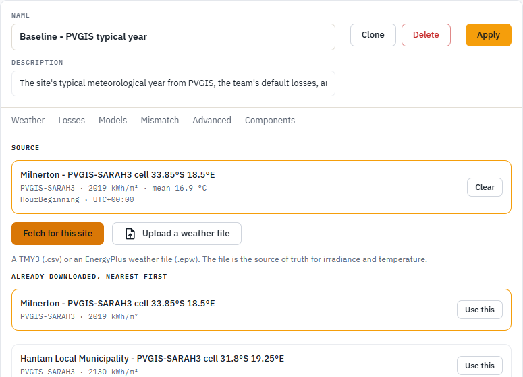Click the 'mean 16.9 °C' text

click(x=179, y=188)
